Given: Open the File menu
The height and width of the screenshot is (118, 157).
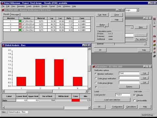Looking at the screenshot, I should 3,6.
